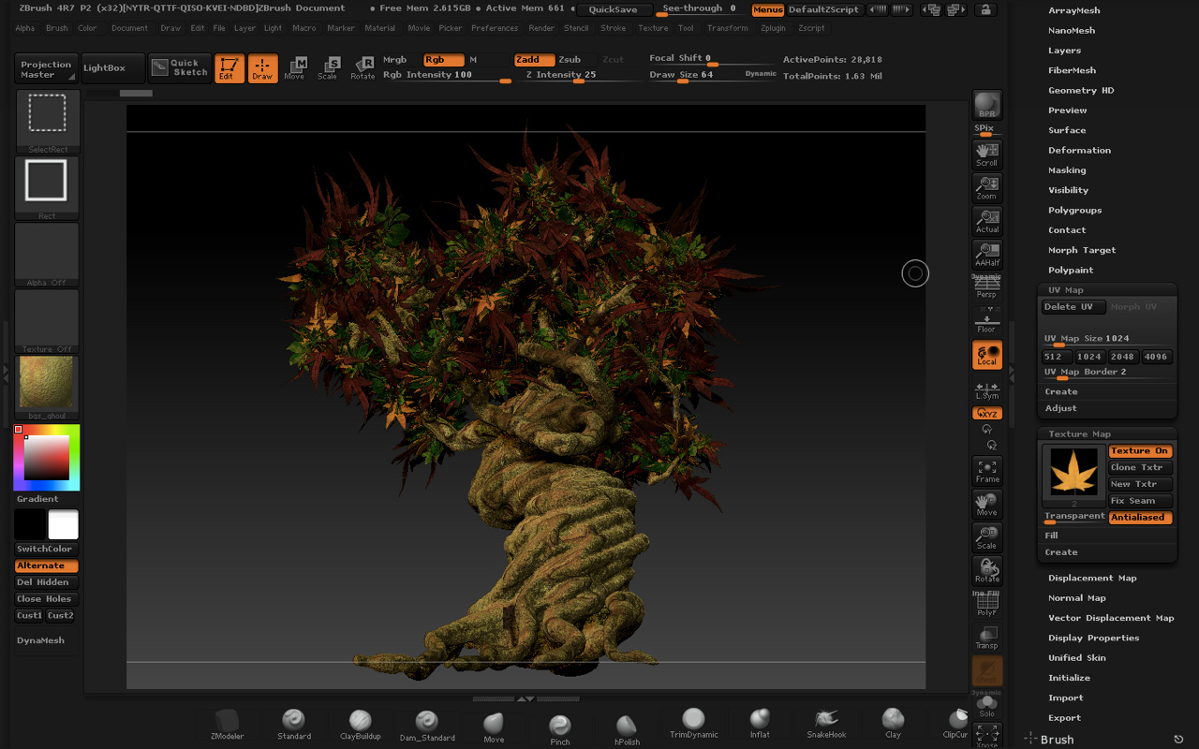The image size is (1199, 749).
Task: Click Projection Master button
Action: coord(47,69)
